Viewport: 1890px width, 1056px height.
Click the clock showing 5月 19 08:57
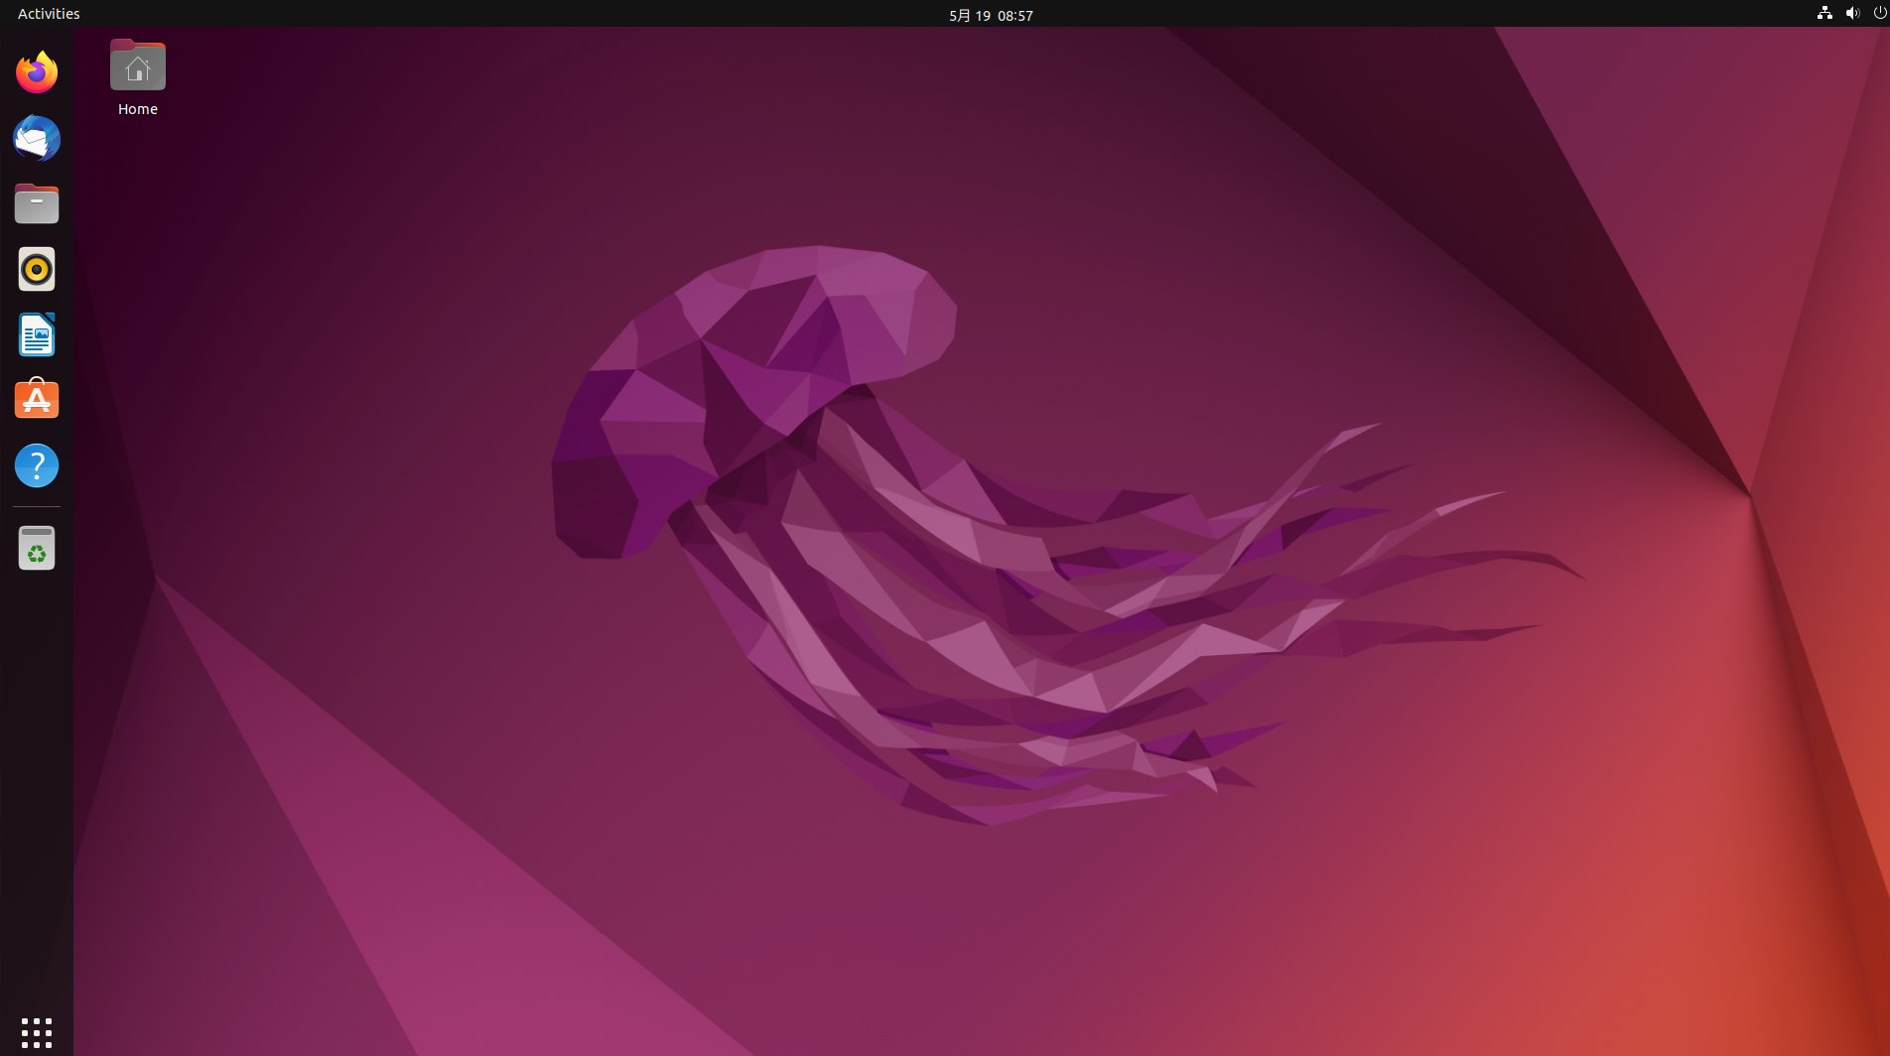(990, 15)
